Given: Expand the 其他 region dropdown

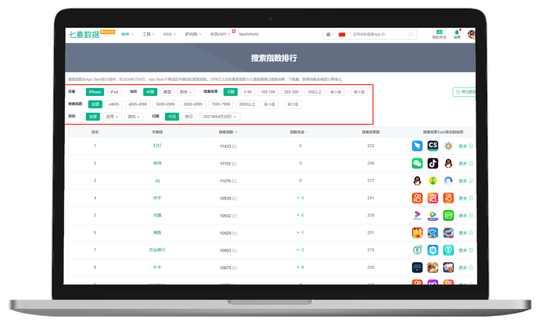Looking at the screenshot, I should click(x=186, y=92).
